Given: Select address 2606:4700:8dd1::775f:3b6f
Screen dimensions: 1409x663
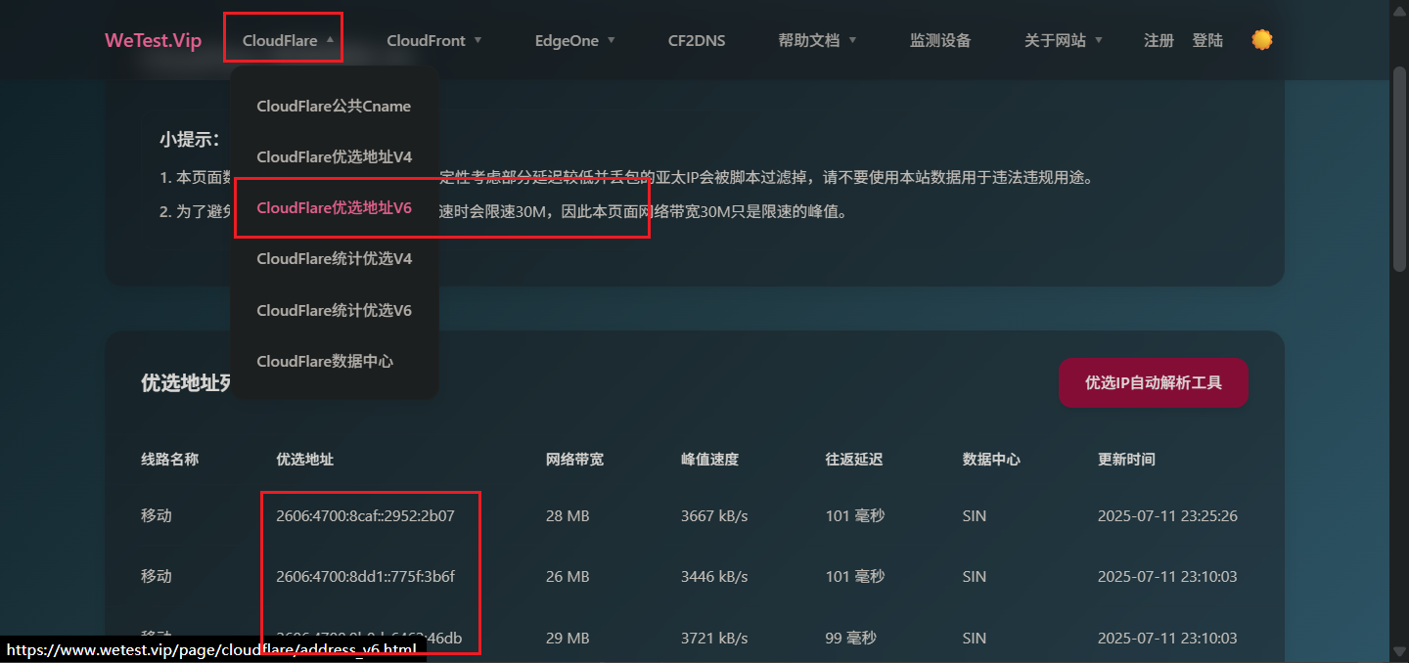Looking at the screenshot, I should coord(365,576).
